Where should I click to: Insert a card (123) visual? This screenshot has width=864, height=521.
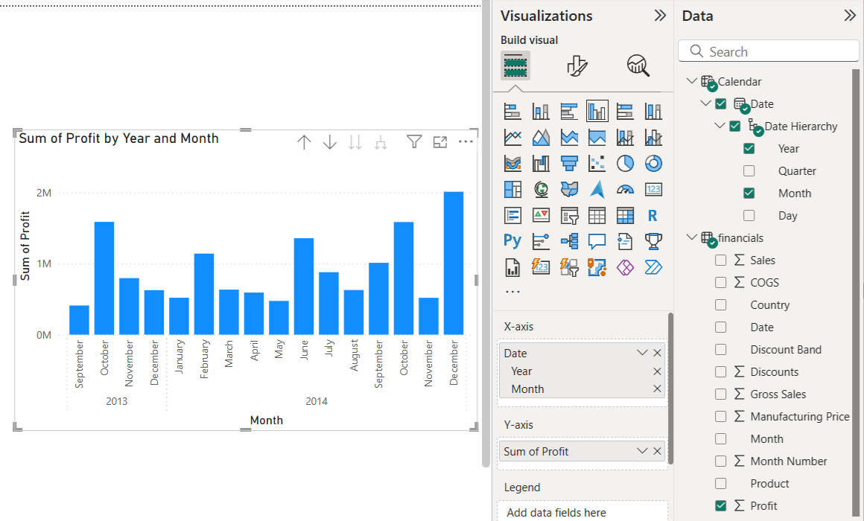click(653, 189)
